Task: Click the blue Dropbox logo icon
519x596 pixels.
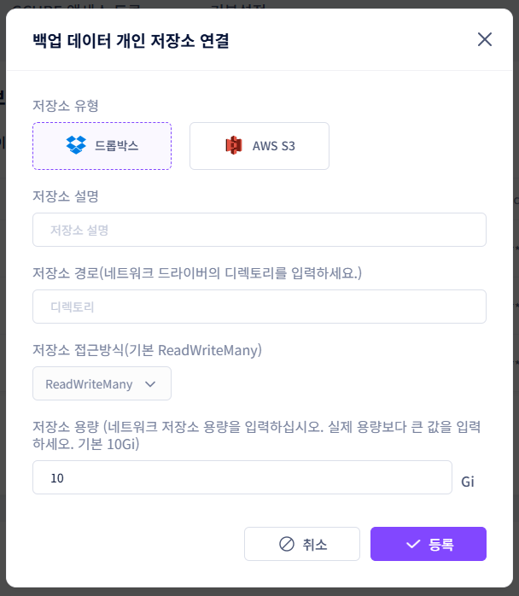Action: pos(76,145)
